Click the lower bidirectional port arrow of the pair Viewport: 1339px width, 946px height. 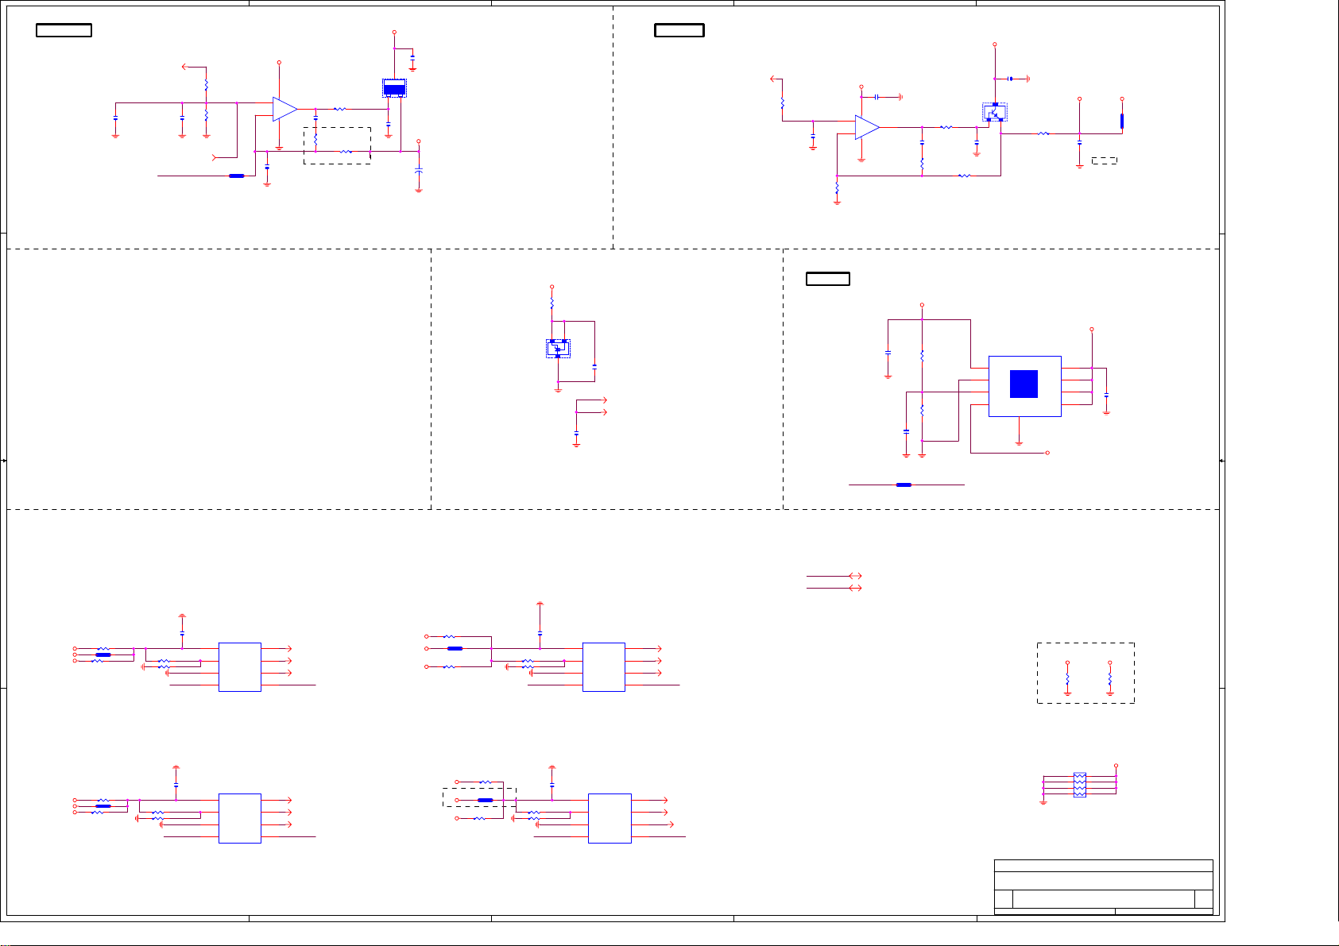coord(855,588)
